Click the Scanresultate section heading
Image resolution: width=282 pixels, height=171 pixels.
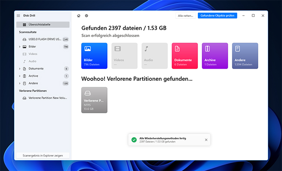(x=28, y=32)
